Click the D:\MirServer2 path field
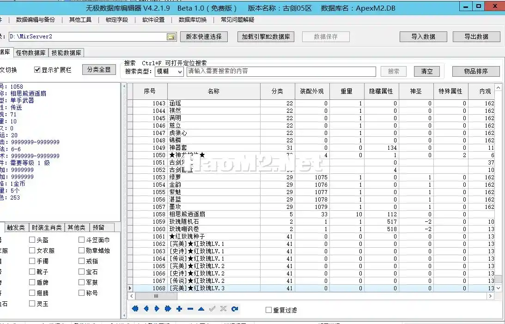This screenshot has height=324, width=505. 88,37
